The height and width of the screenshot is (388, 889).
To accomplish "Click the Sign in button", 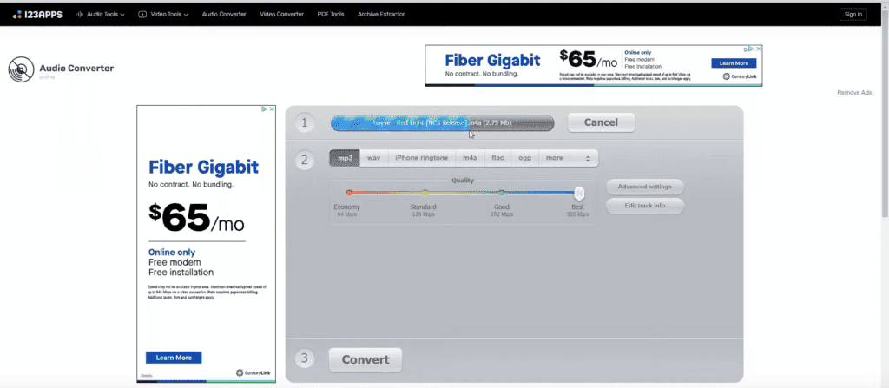I will (853, 14).
